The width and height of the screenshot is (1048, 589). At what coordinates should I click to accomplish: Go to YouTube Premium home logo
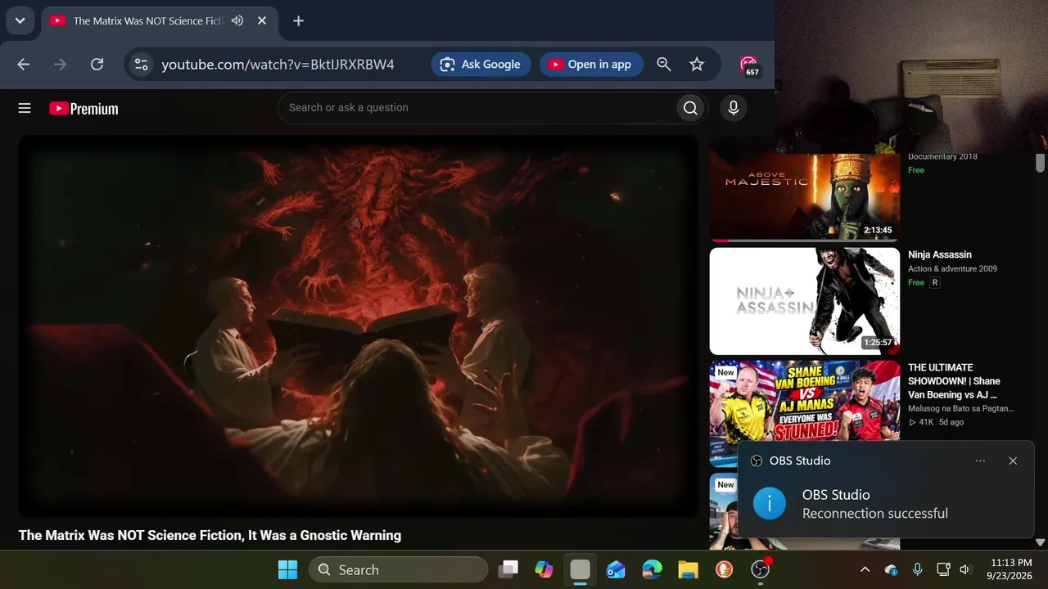tap(84, 108)
